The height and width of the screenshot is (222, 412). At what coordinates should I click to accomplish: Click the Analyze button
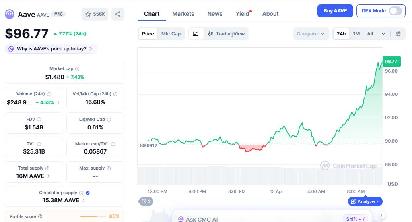pos(365,201)
